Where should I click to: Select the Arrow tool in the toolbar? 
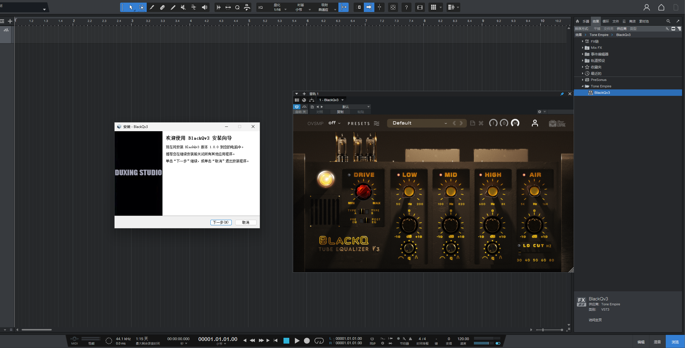(x=131, y=7)
